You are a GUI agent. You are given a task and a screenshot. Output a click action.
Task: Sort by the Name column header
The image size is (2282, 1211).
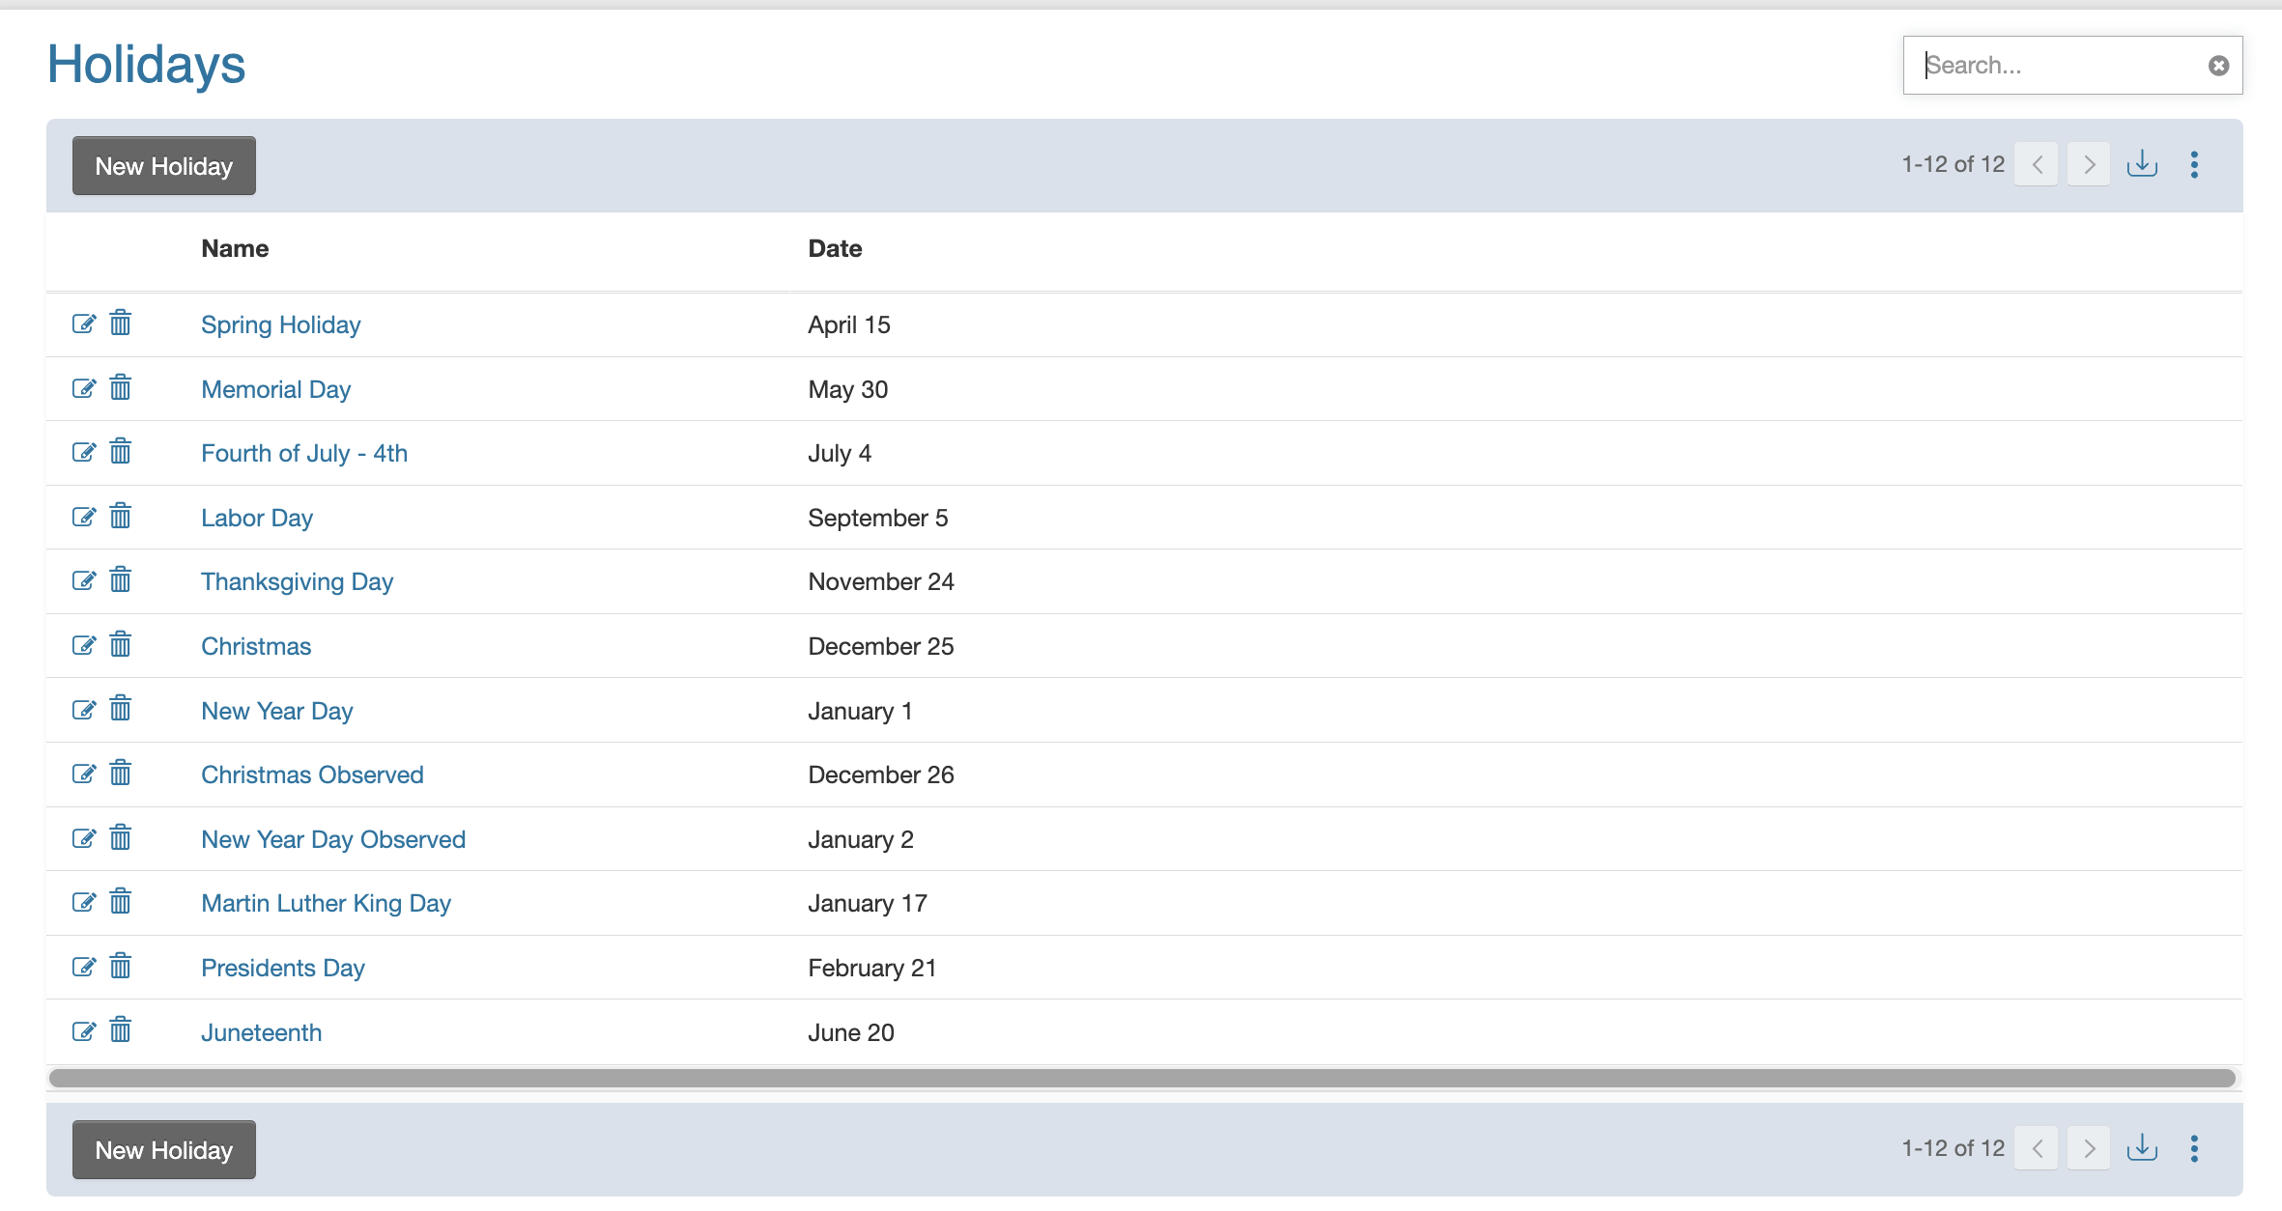tap(235, 248)
